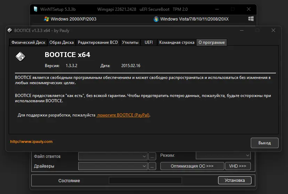Close the BOOTICE window
This screenshot has height=194, width=288.
click(273, 30)
